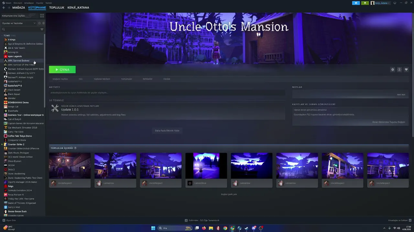Collapse the TÜMÜ games category
The height and width of the screenshot is (232, 414).
click(x=2, y=35)
